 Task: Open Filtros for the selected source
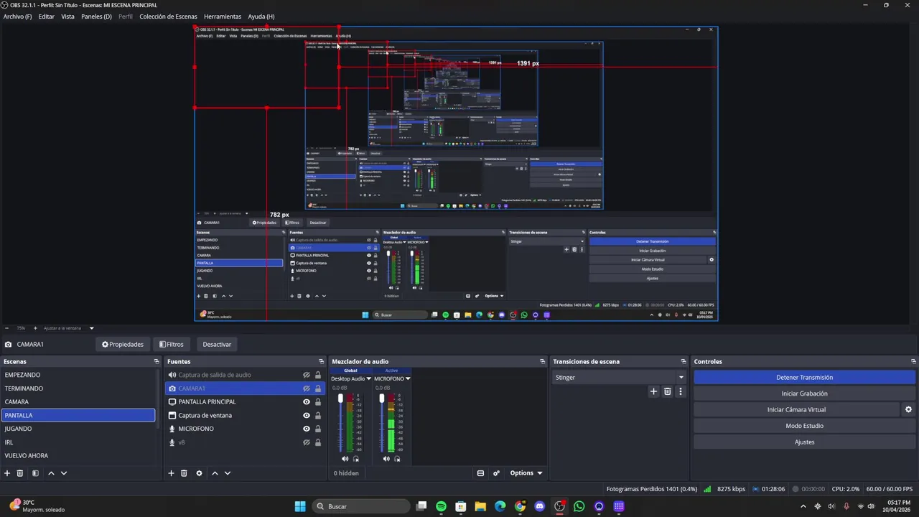[x=172, y=344]
